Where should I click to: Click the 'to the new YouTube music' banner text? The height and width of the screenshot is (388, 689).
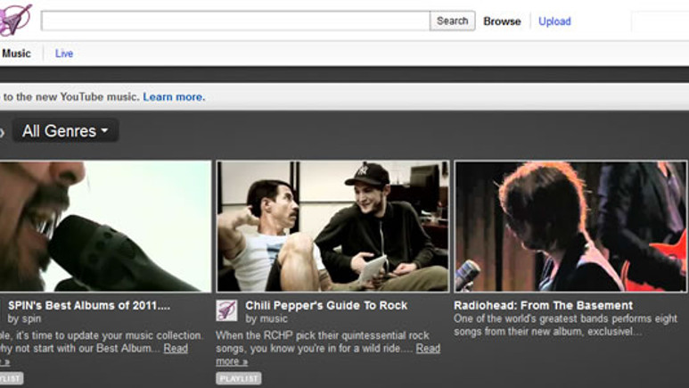tap(70, 97)
